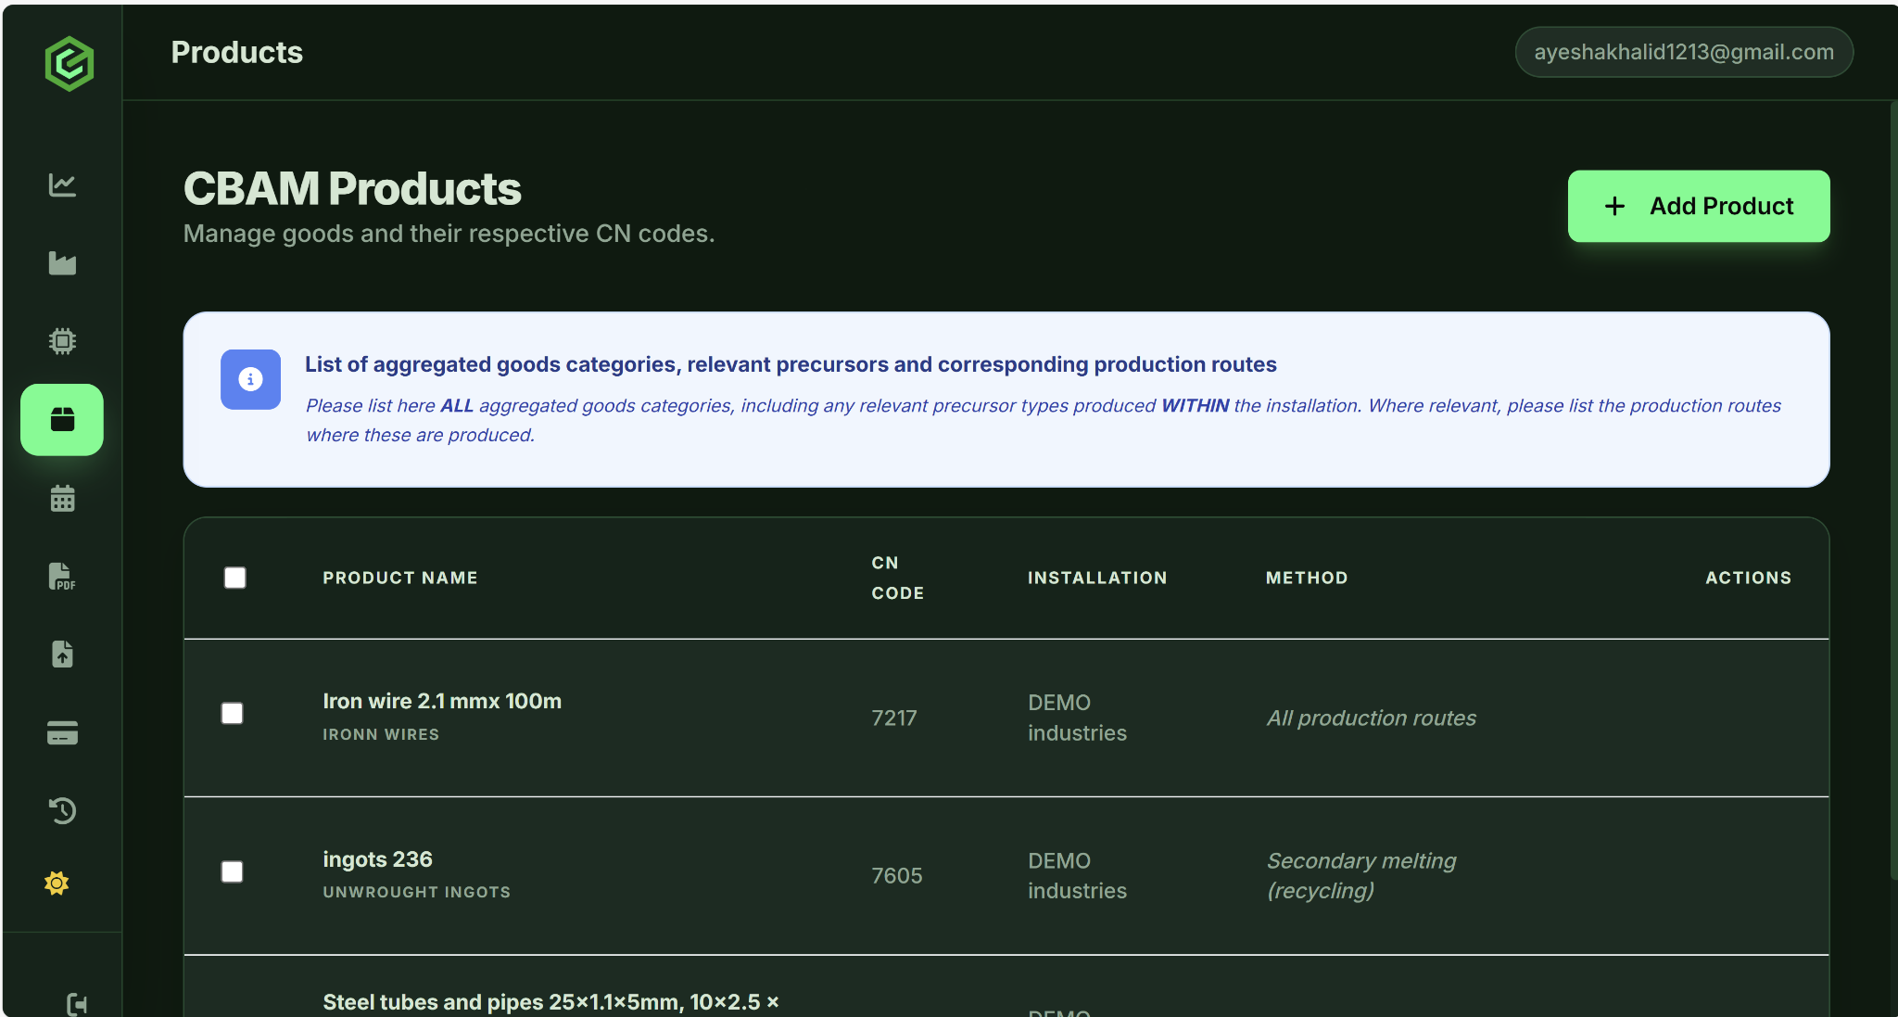
Task: Open the billing card icon in sidebar
Action: click(x=62, y=732)
